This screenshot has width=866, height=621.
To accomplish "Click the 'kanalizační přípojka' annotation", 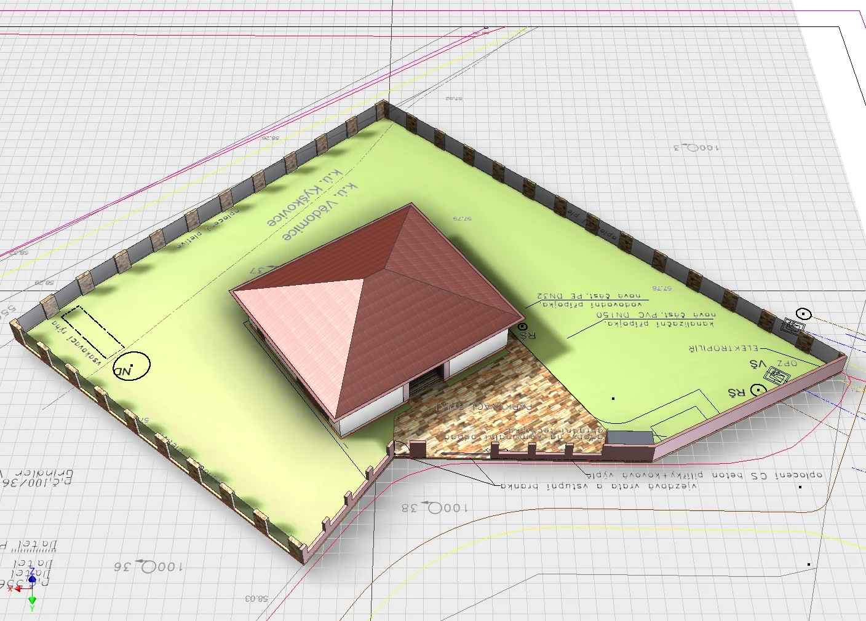I will click(659, 323).
